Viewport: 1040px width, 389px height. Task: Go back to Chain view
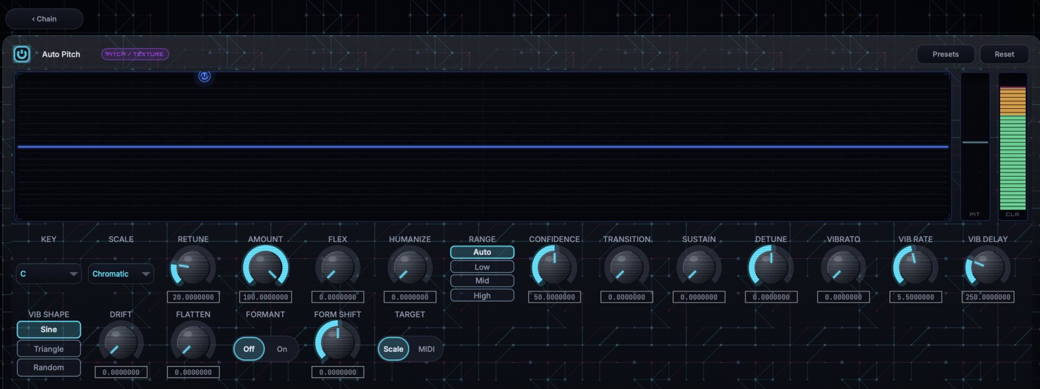coord(44,19)
